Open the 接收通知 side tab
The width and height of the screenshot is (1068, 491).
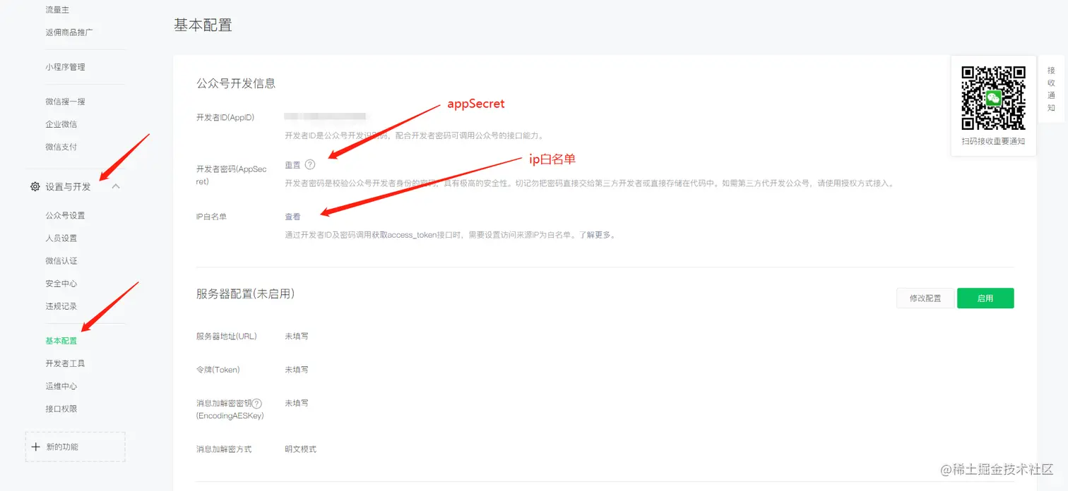[x=1051, y=89]
